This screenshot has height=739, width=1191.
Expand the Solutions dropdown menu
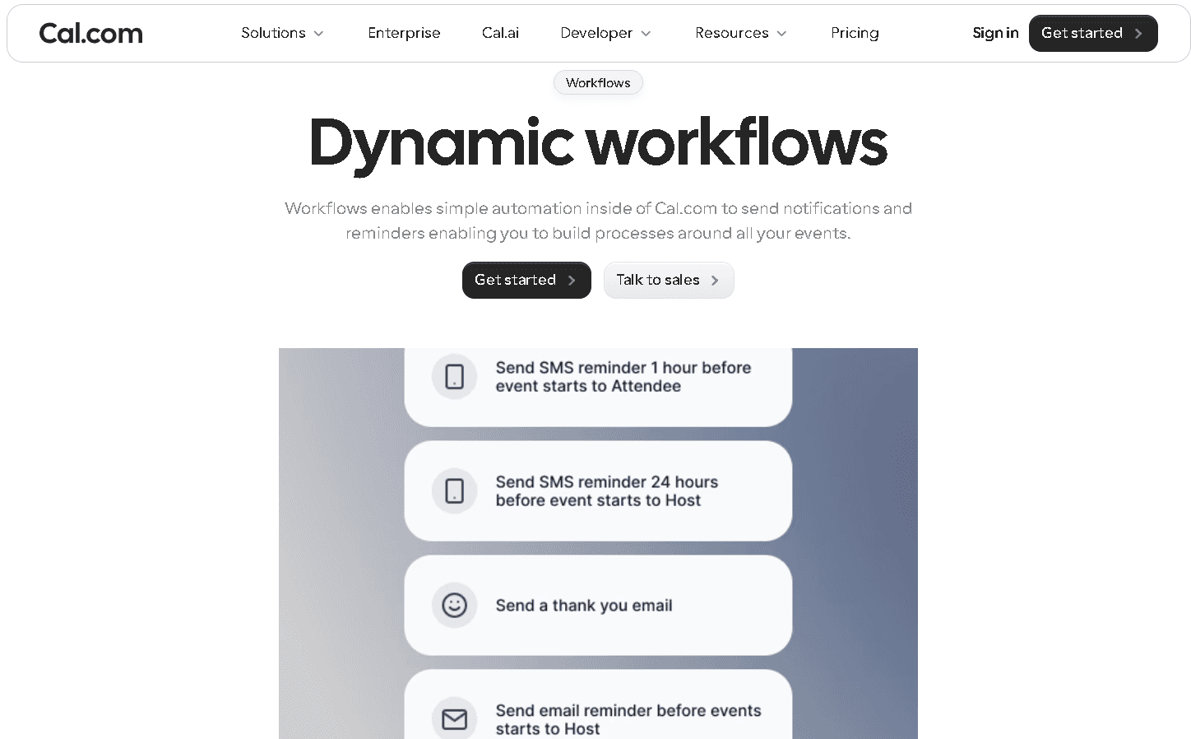coord(282,33)
